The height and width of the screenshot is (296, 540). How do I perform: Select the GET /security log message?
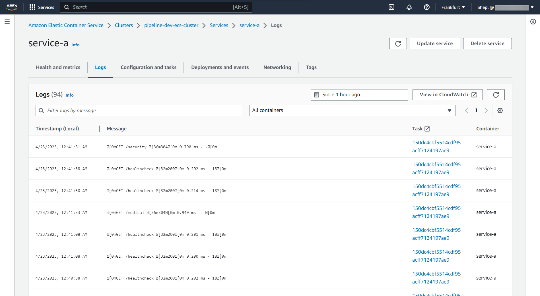coord(162,147)
